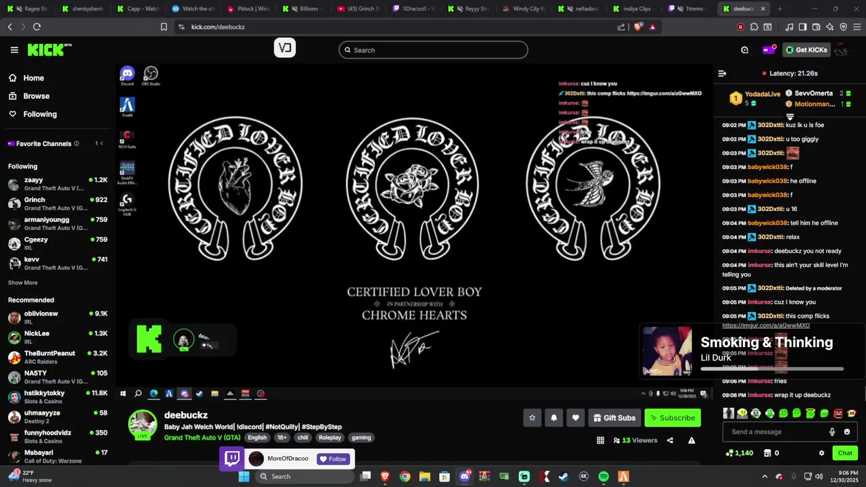Expand the Show More following list
Image resolution: width=866 pixels, height=487 pixels.
point(23,283)
